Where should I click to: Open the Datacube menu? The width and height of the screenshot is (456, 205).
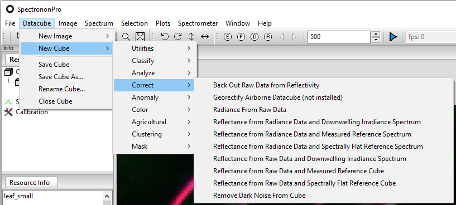(x=37, y=23)
